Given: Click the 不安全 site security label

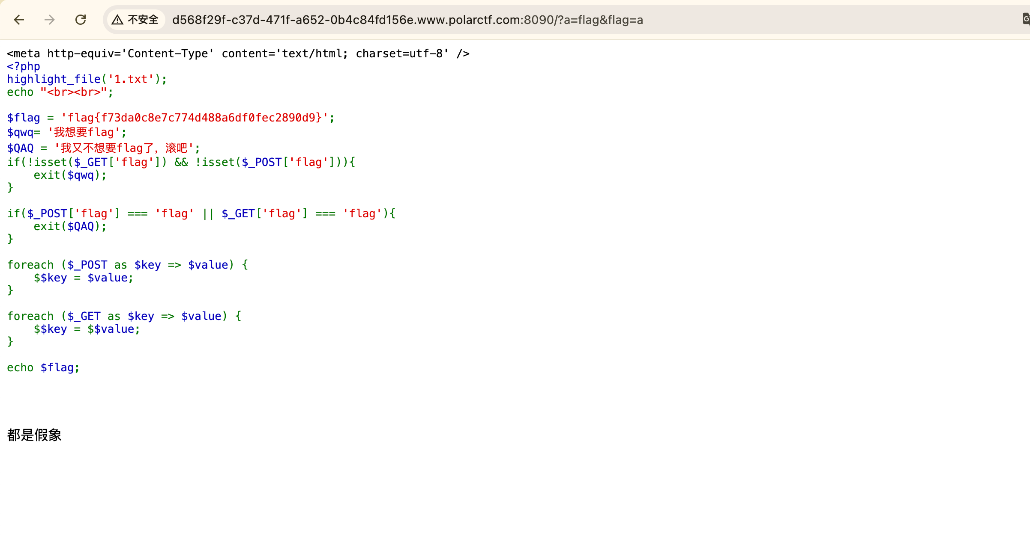Looking at the screenshot, I should [x=143, y=20].
